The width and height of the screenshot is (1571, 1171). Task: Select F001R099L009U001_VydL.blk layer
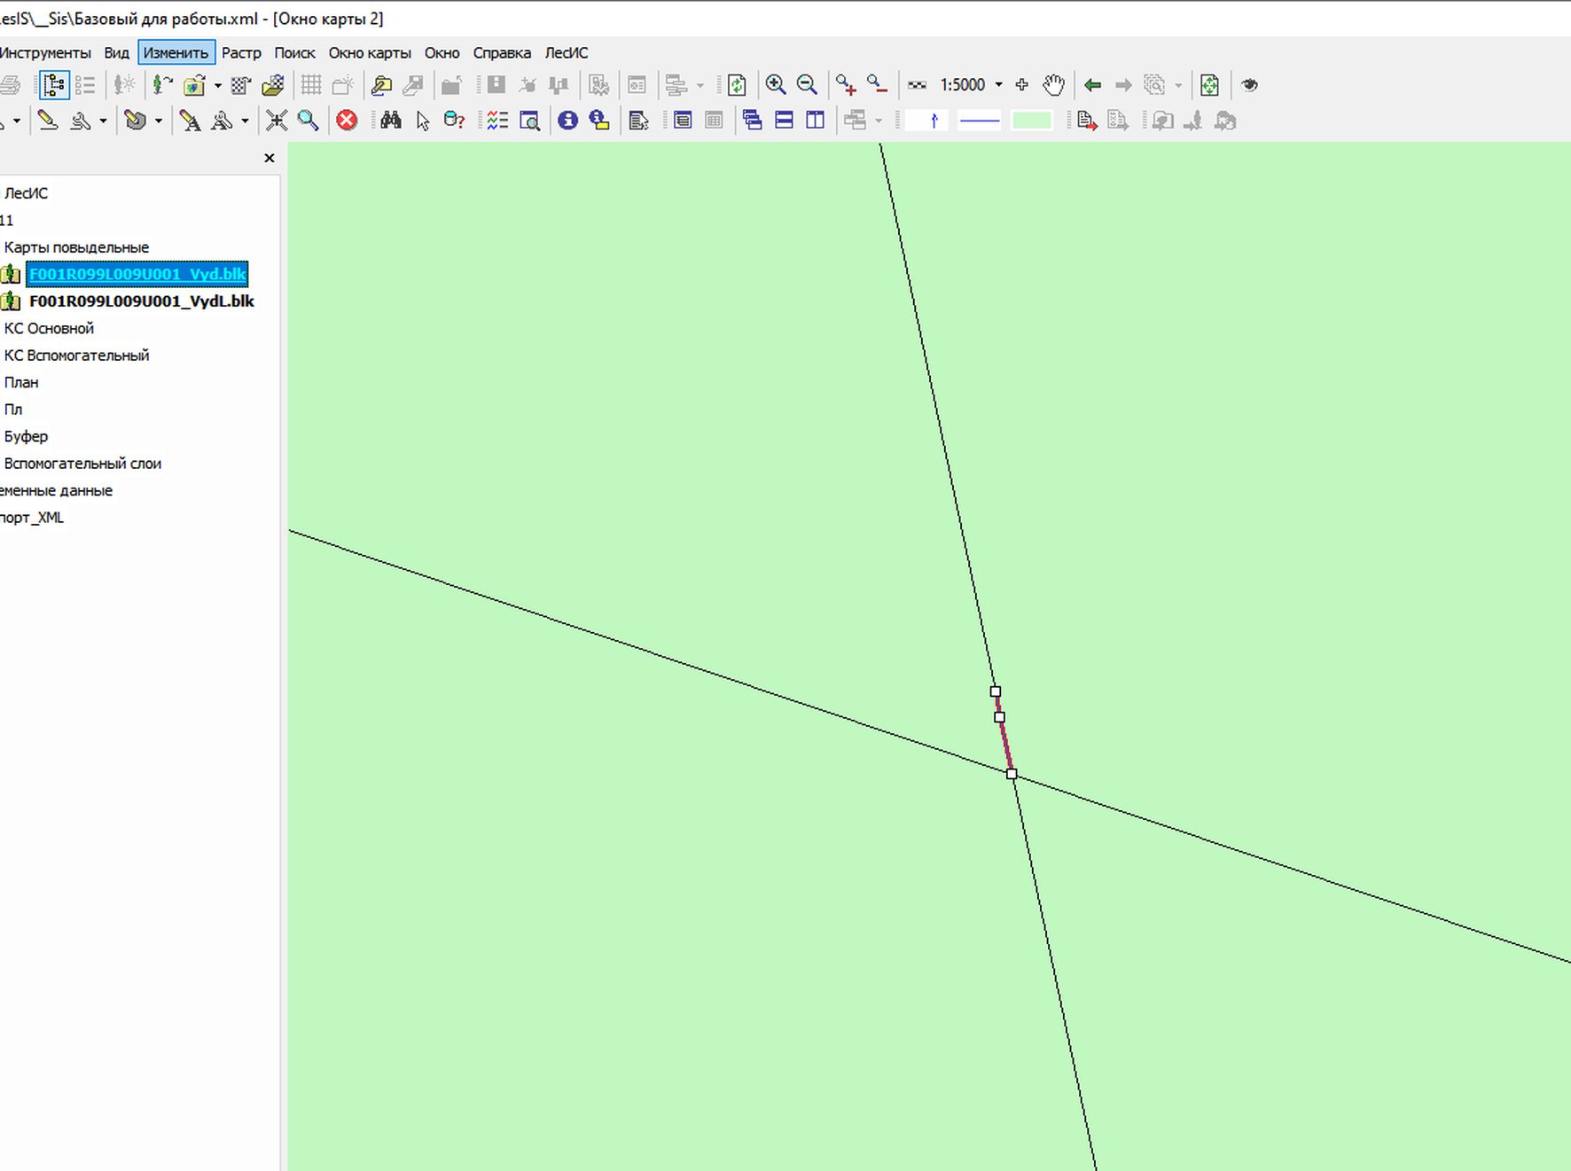click(141, 301)
